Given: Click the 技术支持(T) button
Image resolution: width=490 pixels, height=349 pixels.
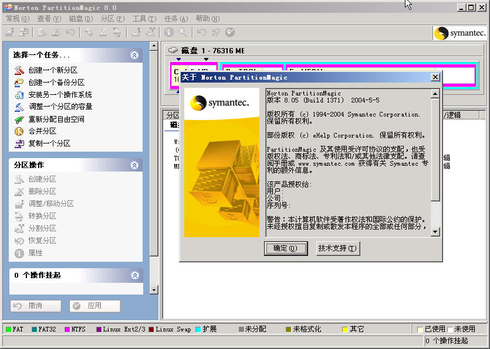Looking at the screenshot, I should pos(338,248).
